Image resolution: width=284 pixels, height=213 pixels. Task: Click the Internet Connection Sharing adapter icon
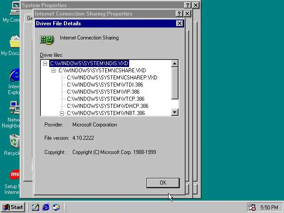(47, 40)
